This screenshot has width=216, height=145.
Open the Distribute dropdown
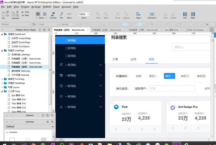(152, 15)
